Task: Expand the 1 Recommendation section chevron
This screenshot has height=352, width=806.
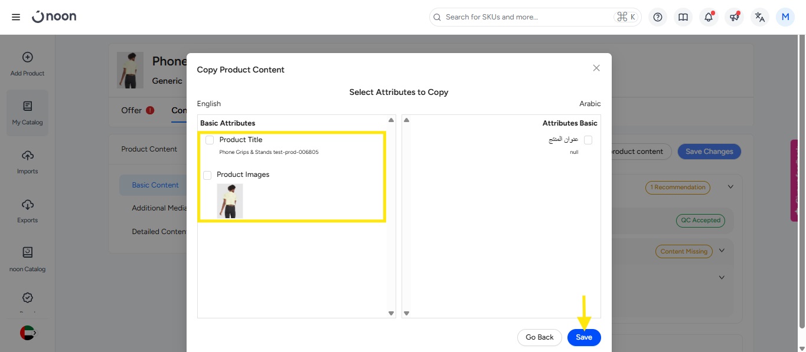Action: coord(730,187)
